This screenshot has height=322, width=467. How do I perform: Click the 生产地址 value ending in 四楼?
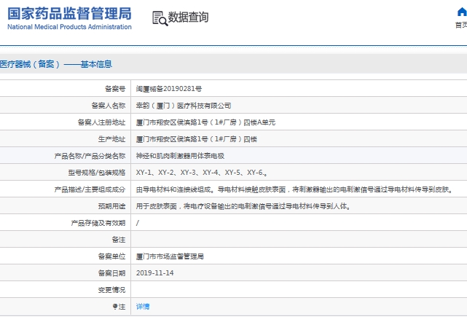196,139
